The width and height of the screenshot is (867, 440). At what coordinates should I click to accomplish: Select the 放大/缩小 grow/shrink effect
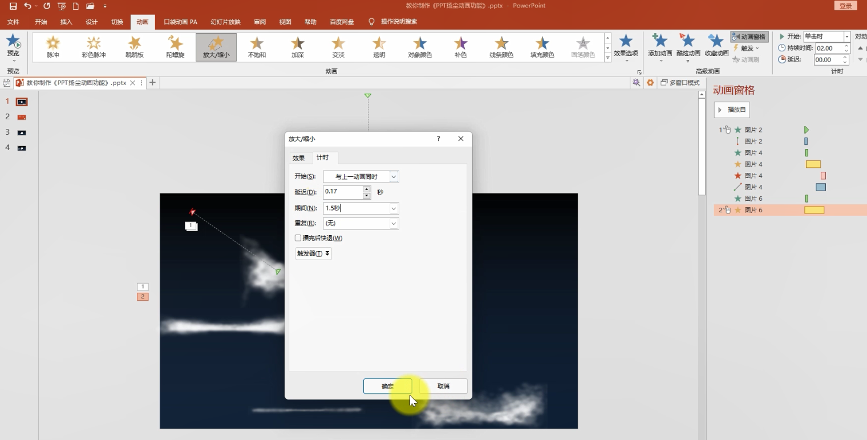pyautogui.click(x=216, y=47)
